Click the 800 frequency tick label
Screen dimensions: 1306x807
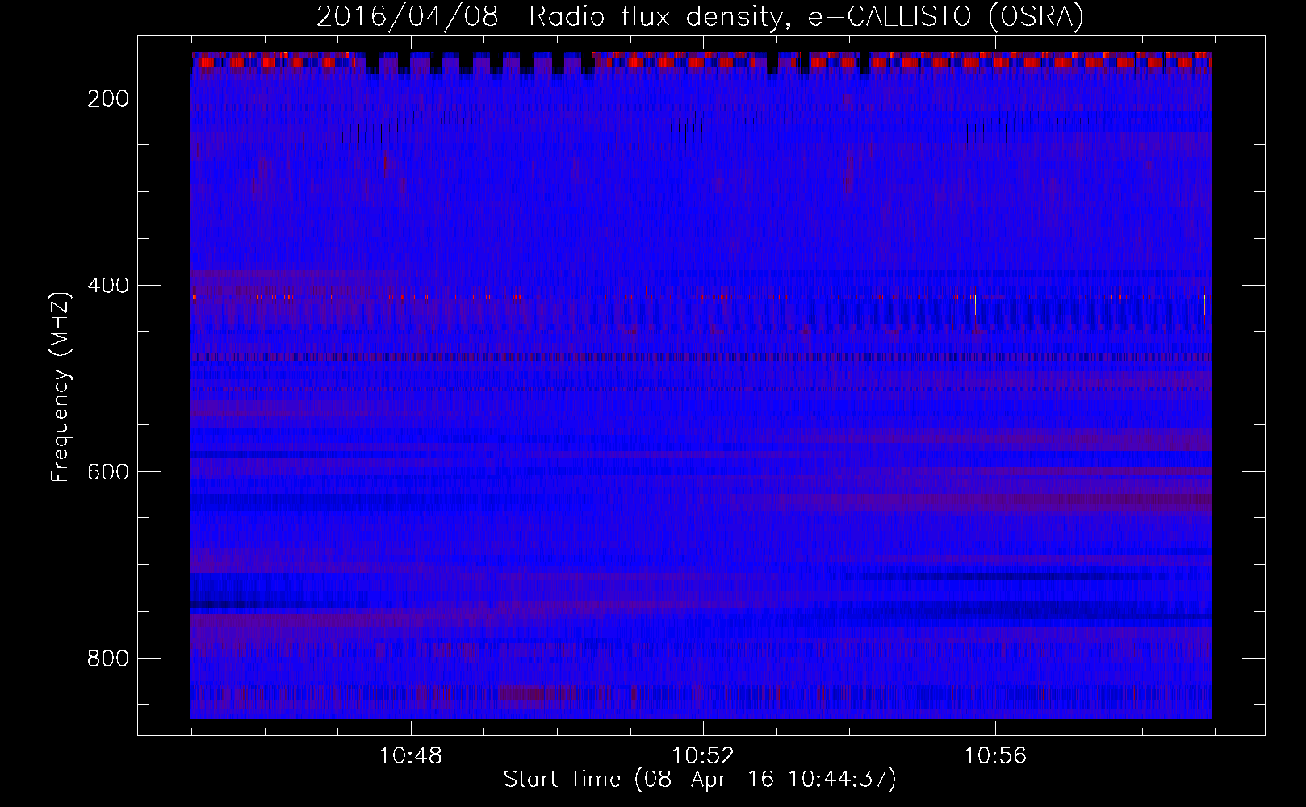tap(108, 659)
